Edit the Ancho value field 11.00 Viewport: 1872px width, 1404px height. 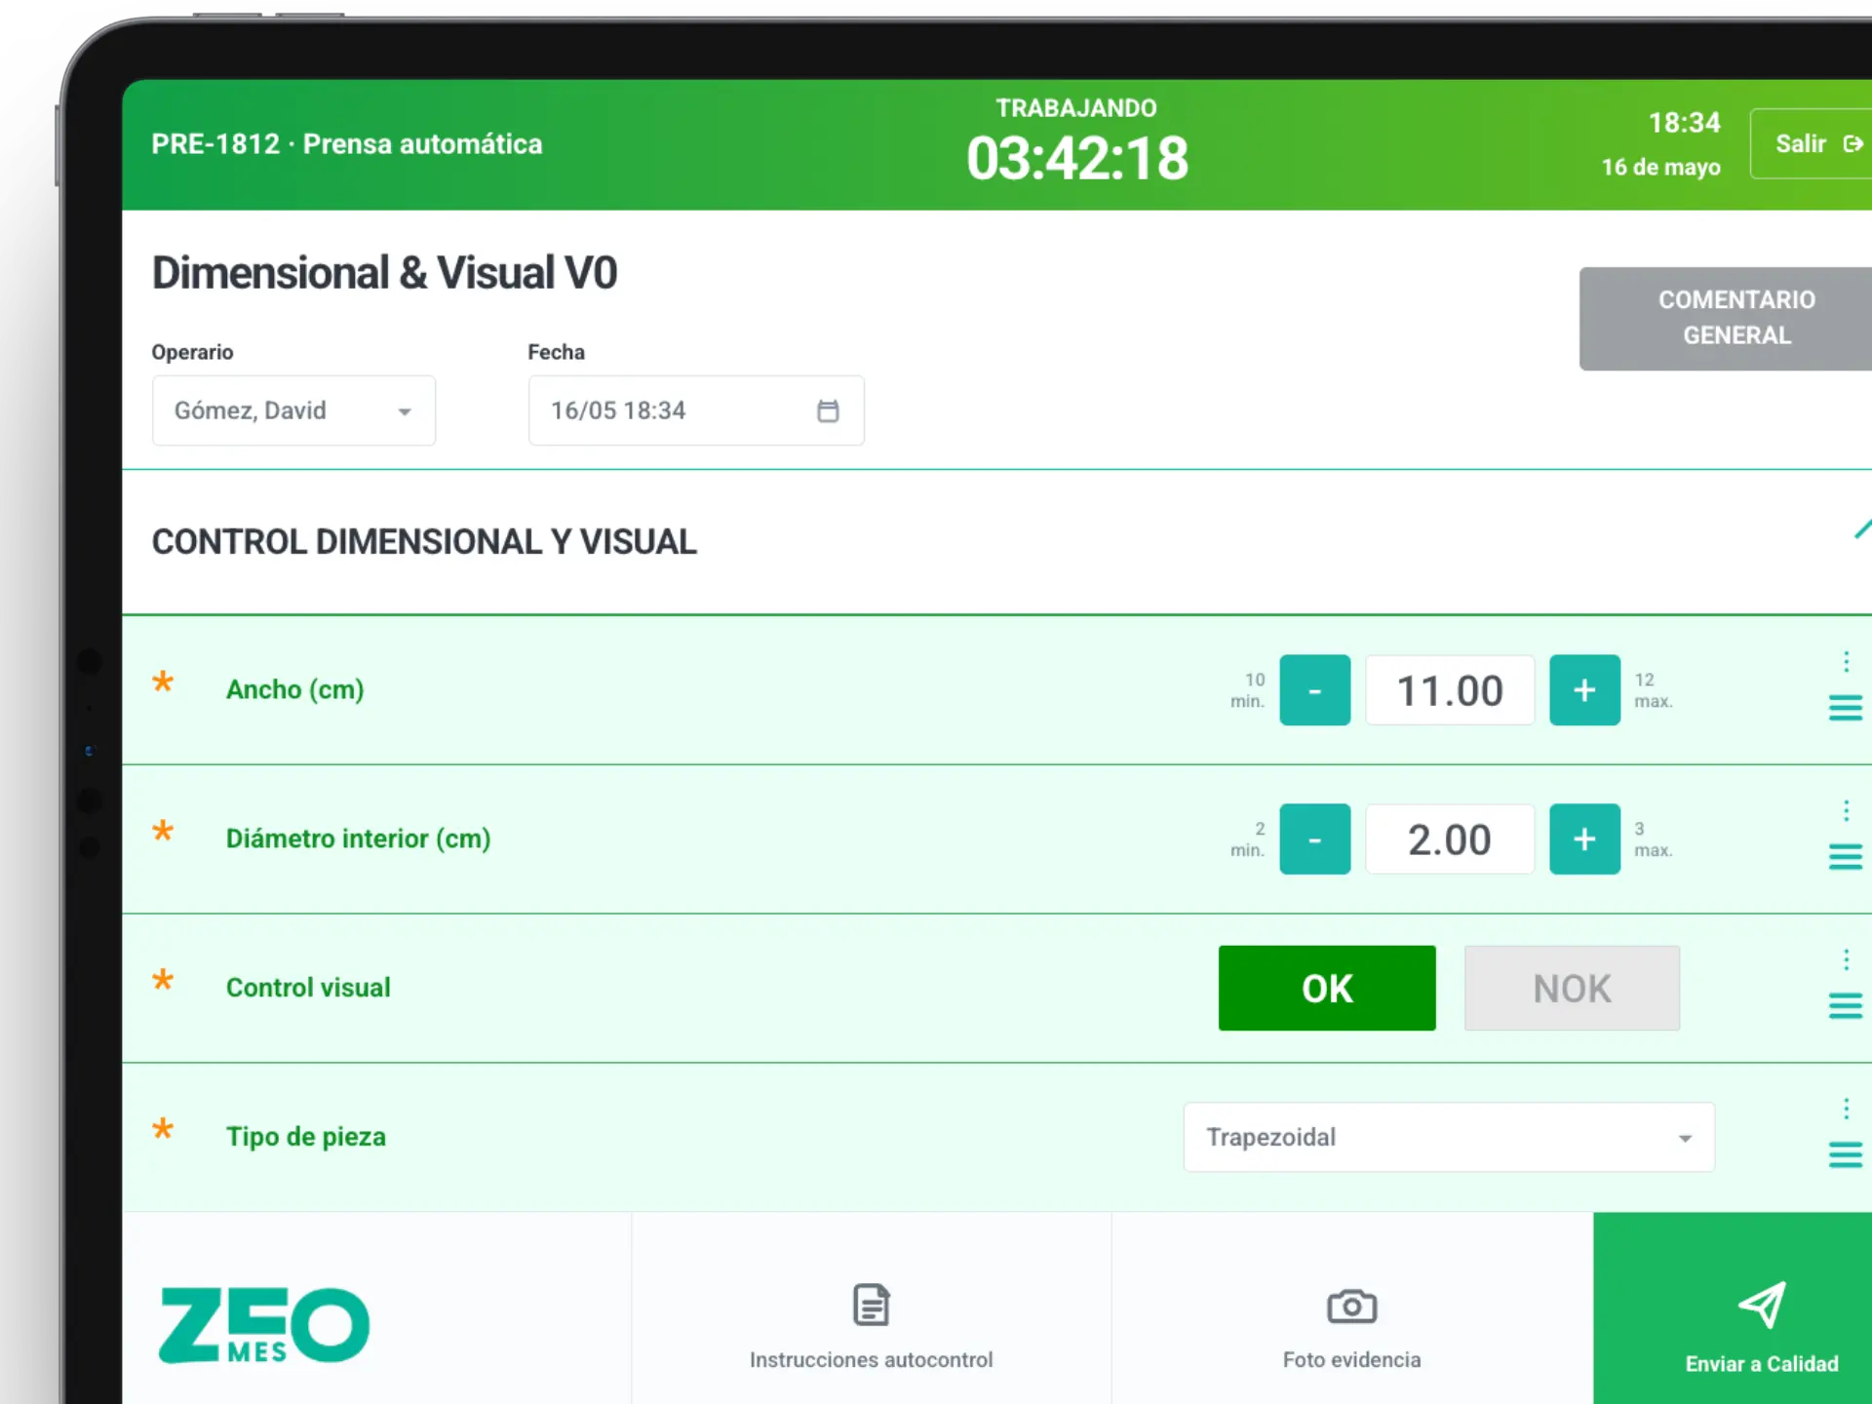tap(1450, 690)
